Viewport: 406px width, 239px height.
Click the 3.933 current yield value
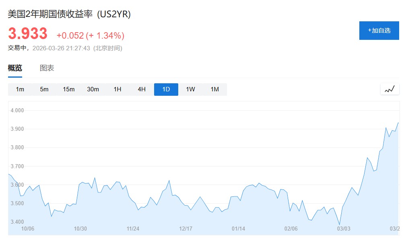(x=28, y=34)
